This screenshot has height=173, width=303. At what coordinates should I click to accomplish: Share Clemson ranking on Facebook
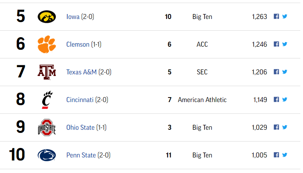pyautogui.click(x=276, y=44)
